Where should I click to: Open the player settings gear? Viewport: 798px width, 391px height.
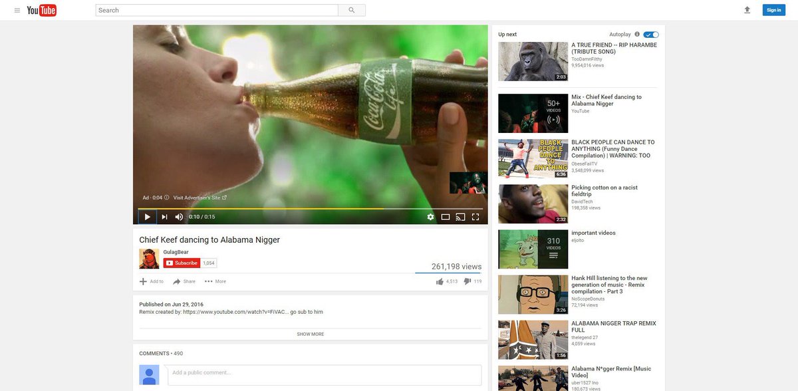tap(430, 217)
